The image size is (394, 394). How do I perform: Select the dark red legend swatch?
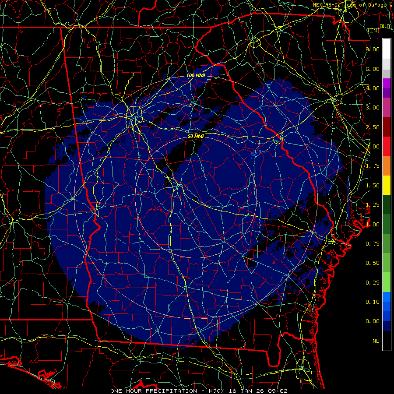(387, 127)
